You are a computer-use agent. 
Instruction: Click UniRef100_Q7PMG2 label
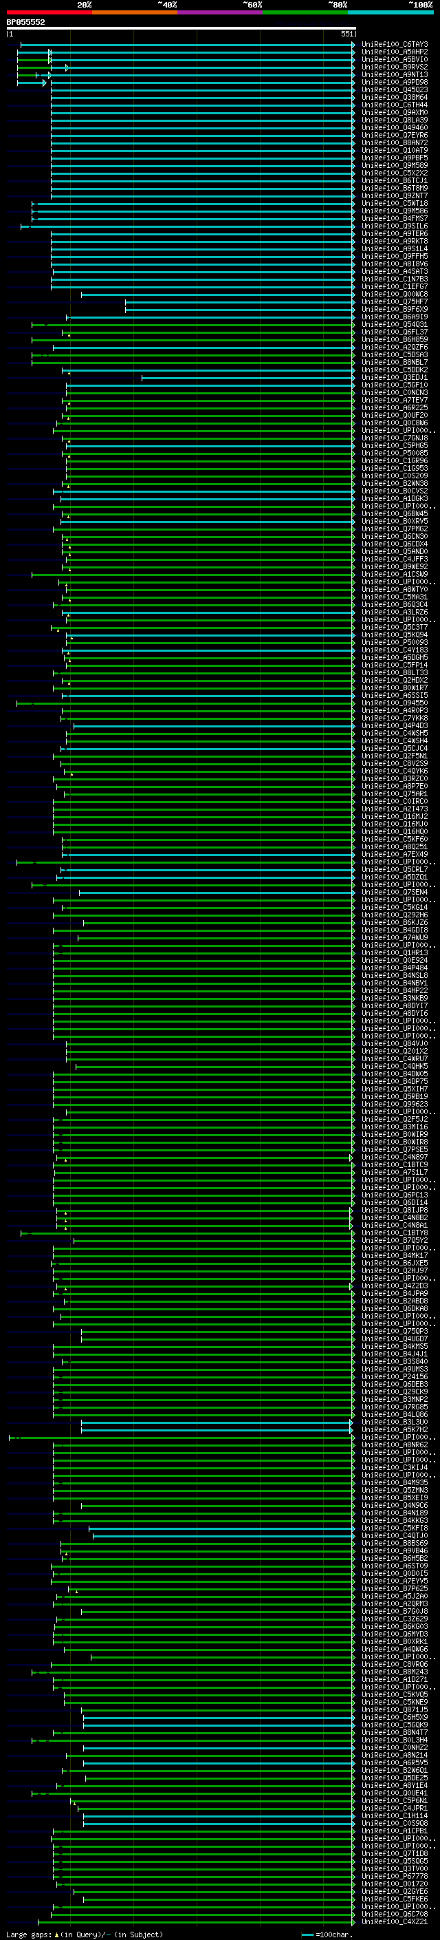[x=395, y=529]
